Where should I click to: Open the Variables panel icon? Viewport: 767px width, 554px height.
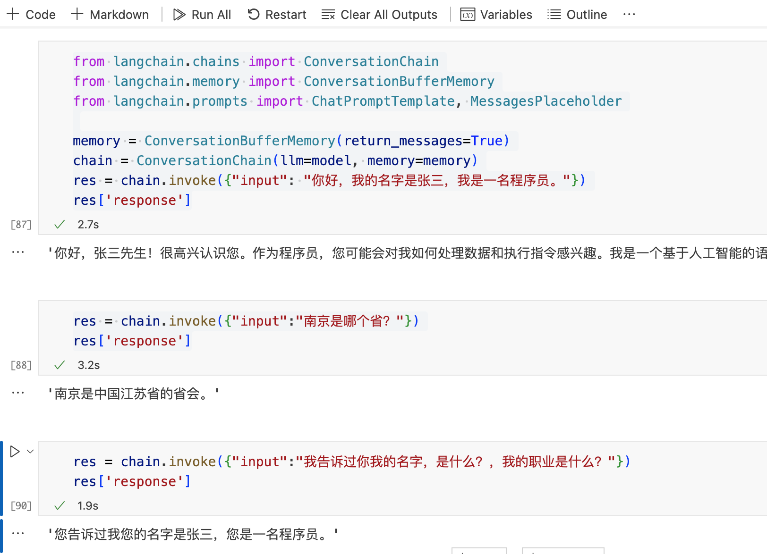pyautogui.click(x=467, y=14)
